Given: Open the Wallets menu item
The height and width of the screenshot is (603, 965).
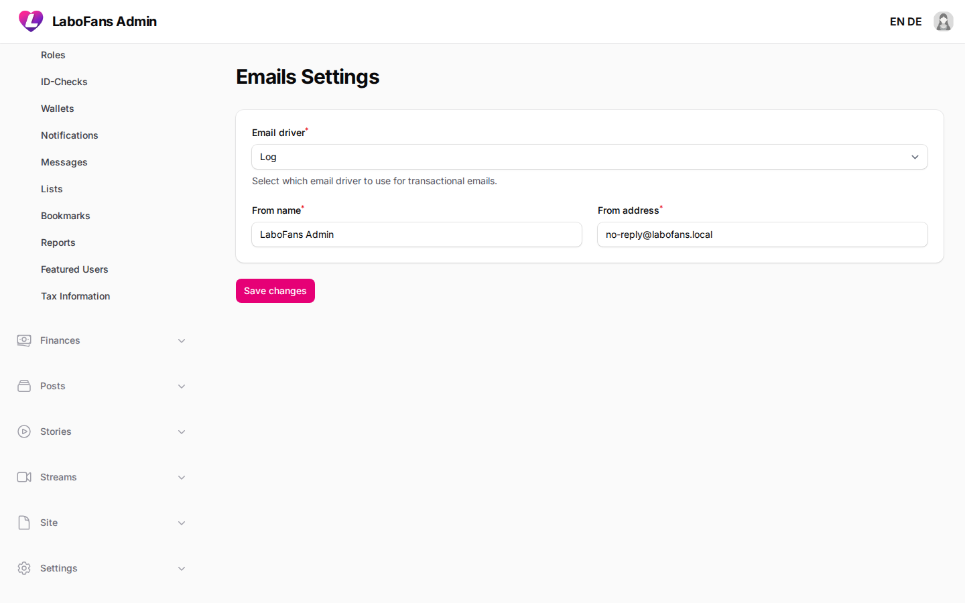Looking at the screenshot, I should tap(58, 109).
